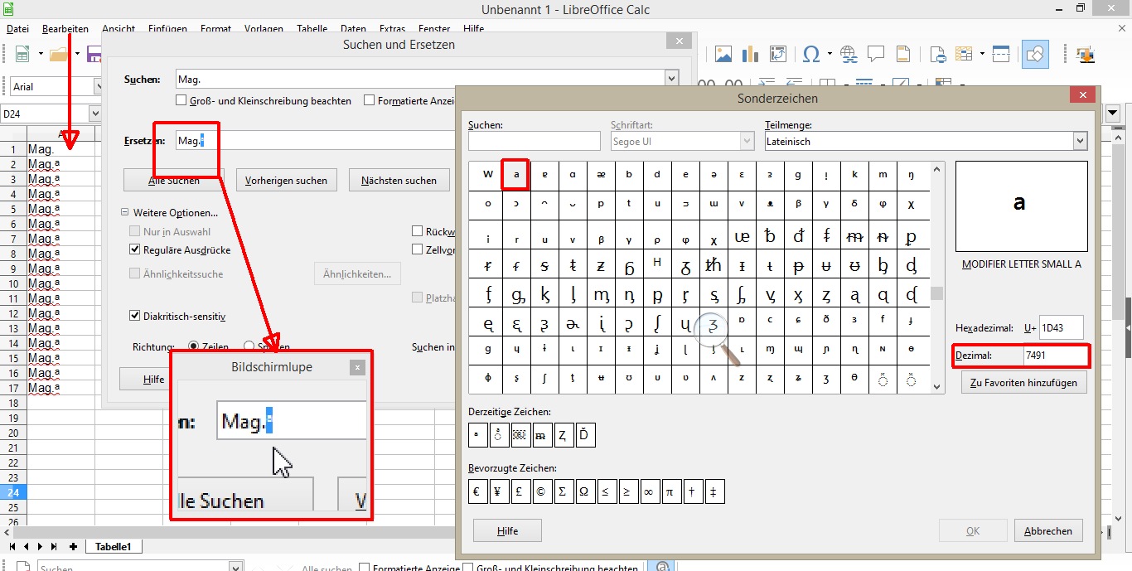Click the Insert Comment speech bubble icon
The height and width of the screenshot is (571, 1132).
875,55
